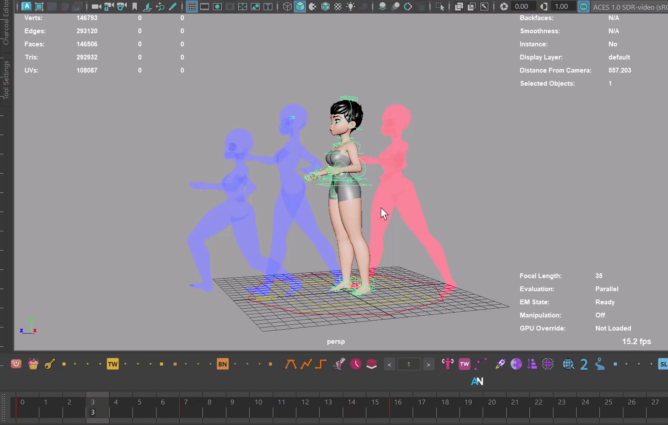Screen dimensions: 668x425
Task: Toggle textured display checker icon
Action: (338, 7)
